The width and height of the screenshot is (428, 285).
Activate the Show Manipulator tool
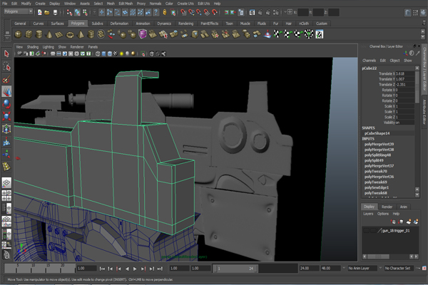(6, 154)
